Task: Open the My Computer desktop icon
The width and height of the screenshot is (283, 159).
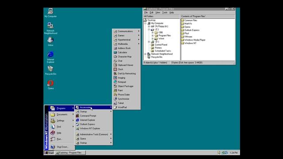Action: [x=50, y=13]
